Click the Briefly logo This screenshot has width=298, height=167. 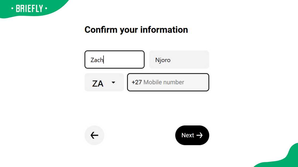29,9
